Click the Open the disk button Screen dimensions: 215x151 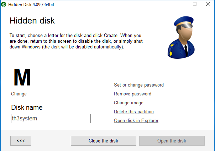(172, 141)
